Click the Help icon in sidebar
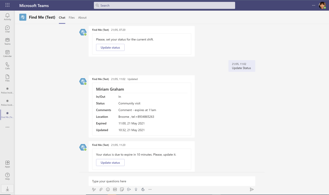 7,176
